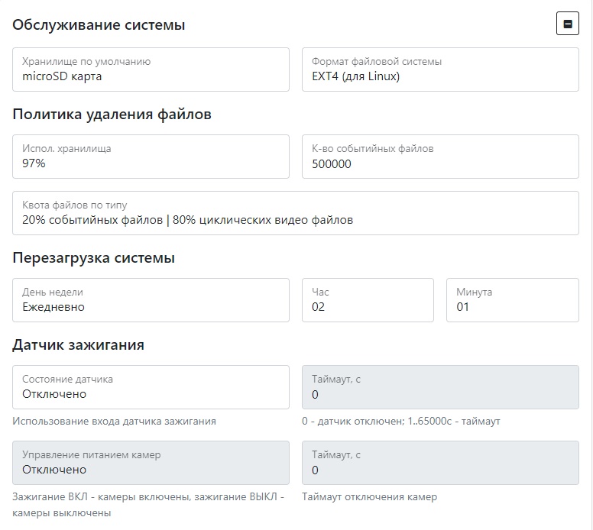Click the Таймаут отключения камер hint text
Image resolution: width=593 pixels, height=530 pixels.
369,496
